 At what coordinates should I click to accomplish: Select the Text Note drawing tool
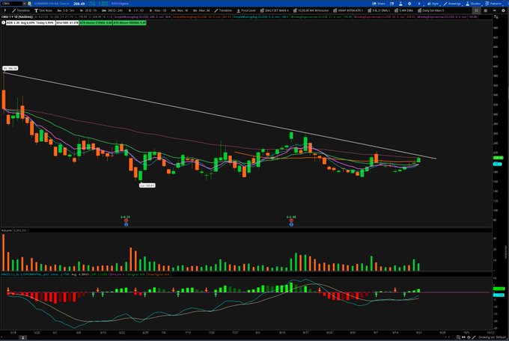[x=43, y=10]
